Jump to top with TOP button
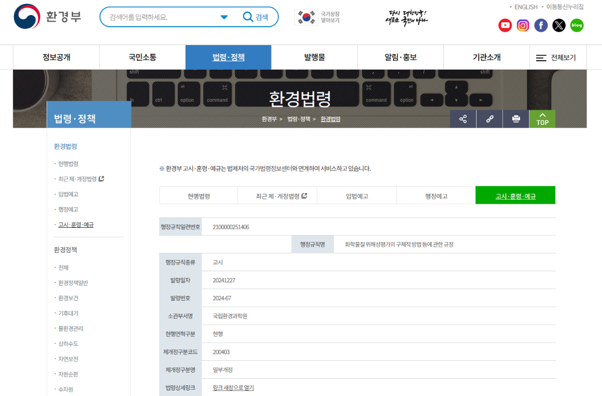Image resolution: width=602 pixels, height=396 pixels. point(542,119)
